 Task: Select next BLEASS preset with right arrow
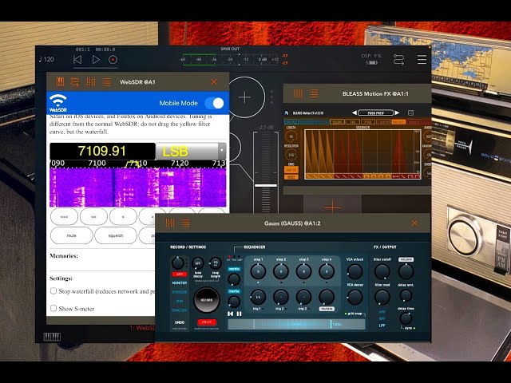point(397,113)
